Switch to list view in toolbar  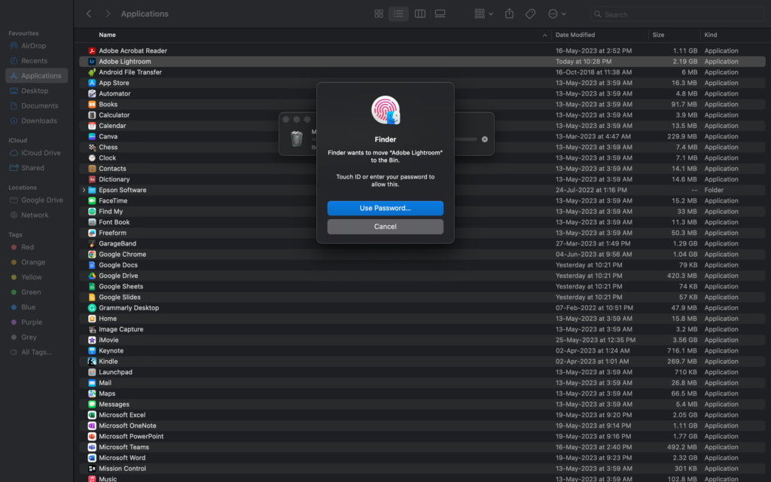click(x=398, y=14)
